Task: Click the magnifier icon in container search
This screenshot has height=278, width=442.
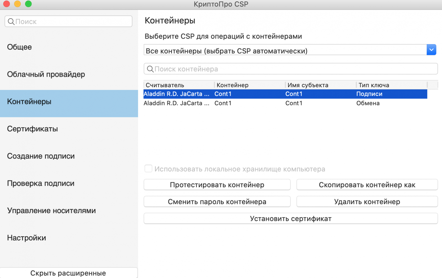Action: 150,69
